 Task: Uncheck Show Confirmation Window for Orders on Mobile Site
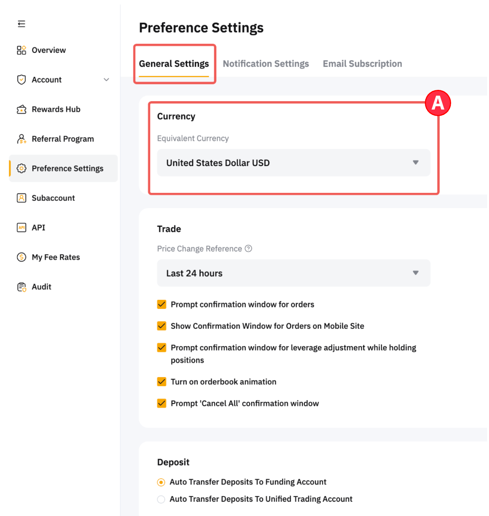tap(162, 326)
